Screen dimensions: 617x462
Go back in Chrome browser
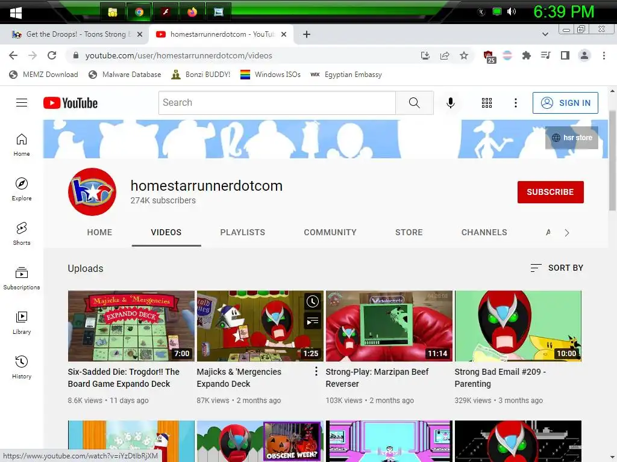tap(13, 55)
